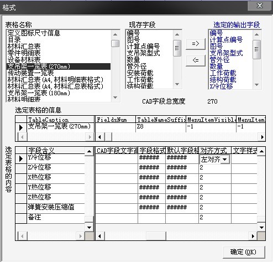Select the Y冷位移 row
This screenshot has height=262, width=273.
pos(56,158)
